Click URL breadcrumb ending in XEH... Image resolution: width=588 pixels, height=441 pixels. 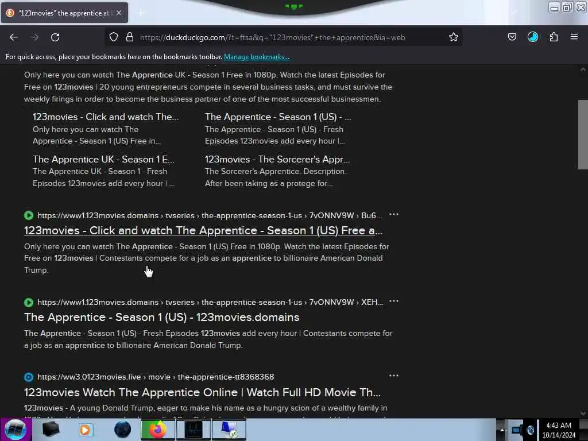210,302
